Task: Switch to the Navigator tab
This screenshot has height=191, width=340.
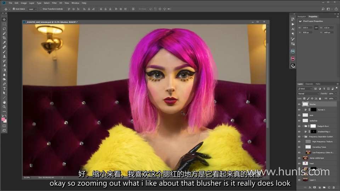Action: click(302, 17)
